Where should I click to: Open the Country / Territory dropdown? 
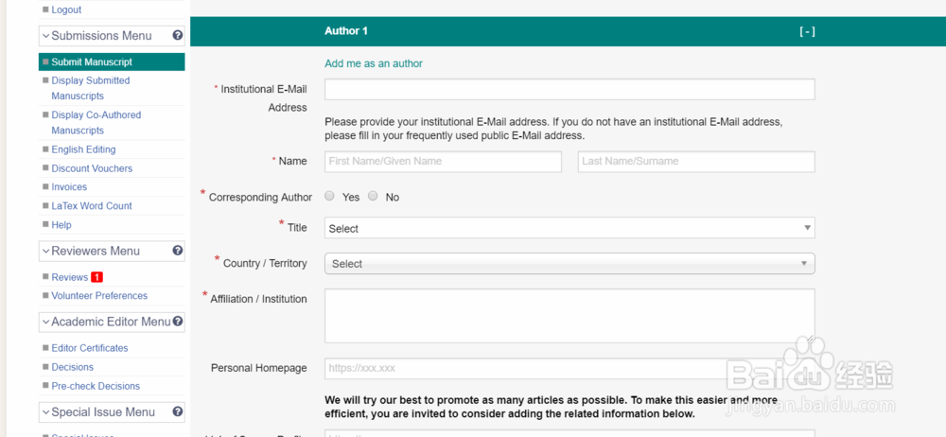pyautogui.click(x=569, y=263)
